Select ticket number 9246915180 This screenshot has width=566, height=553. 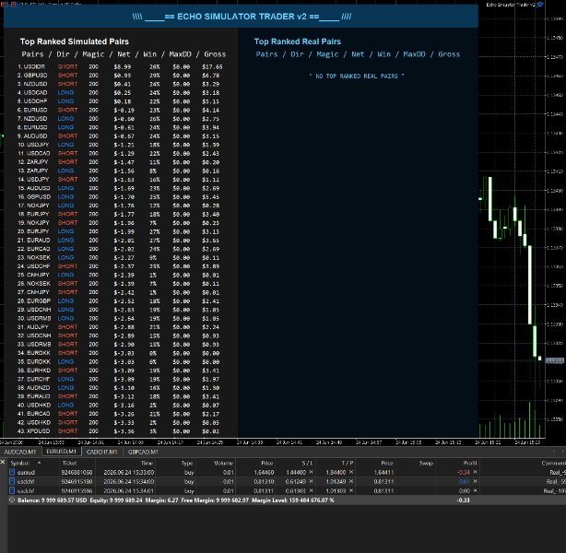[77, 481]
